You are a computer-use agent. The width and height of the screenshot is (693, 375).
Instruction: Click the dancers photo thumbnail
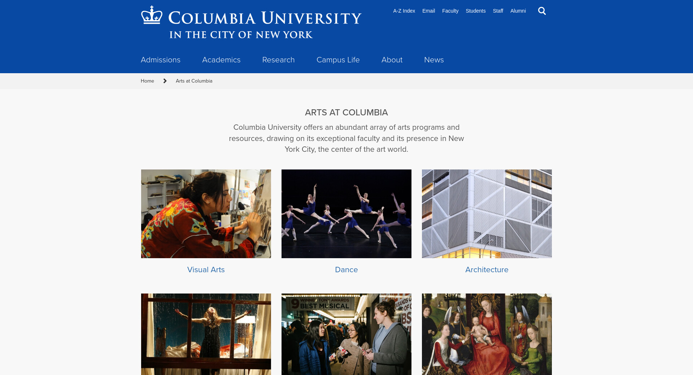click(x=346, y=214)
